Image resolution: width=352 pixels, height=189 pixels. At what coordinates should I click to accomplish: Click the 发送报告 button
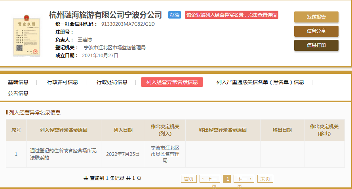click(x=316, y=17)
